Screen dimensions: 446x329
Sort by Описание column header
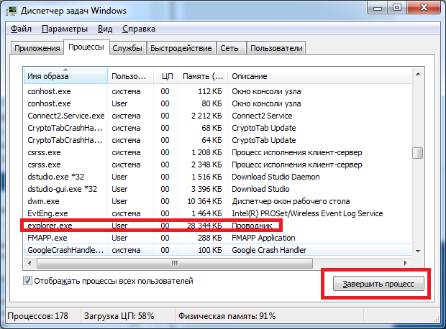tap(319, 76)
